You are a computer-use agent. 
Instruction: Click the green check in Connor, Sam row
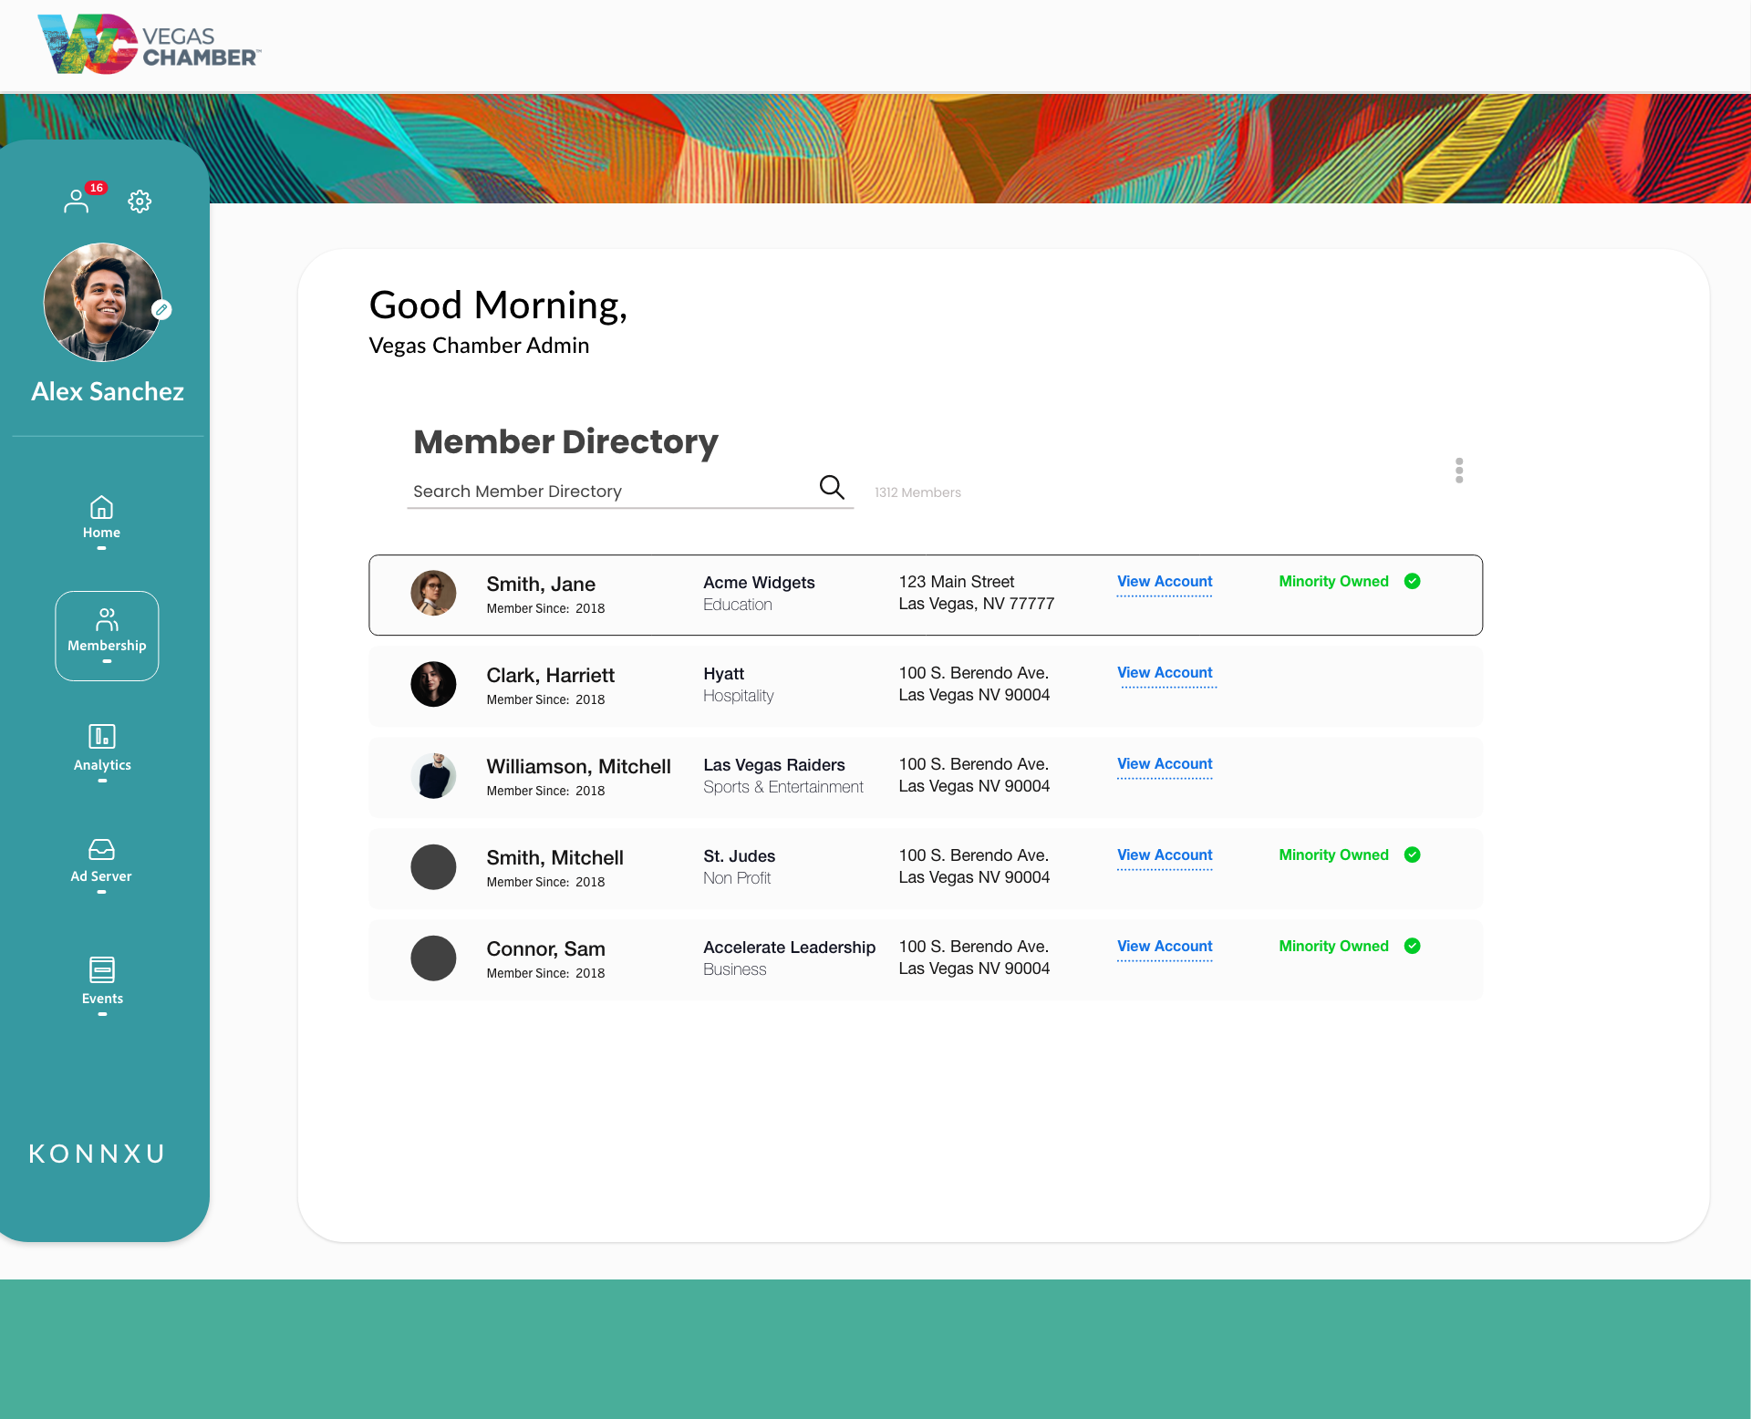tap(1413, 947)
